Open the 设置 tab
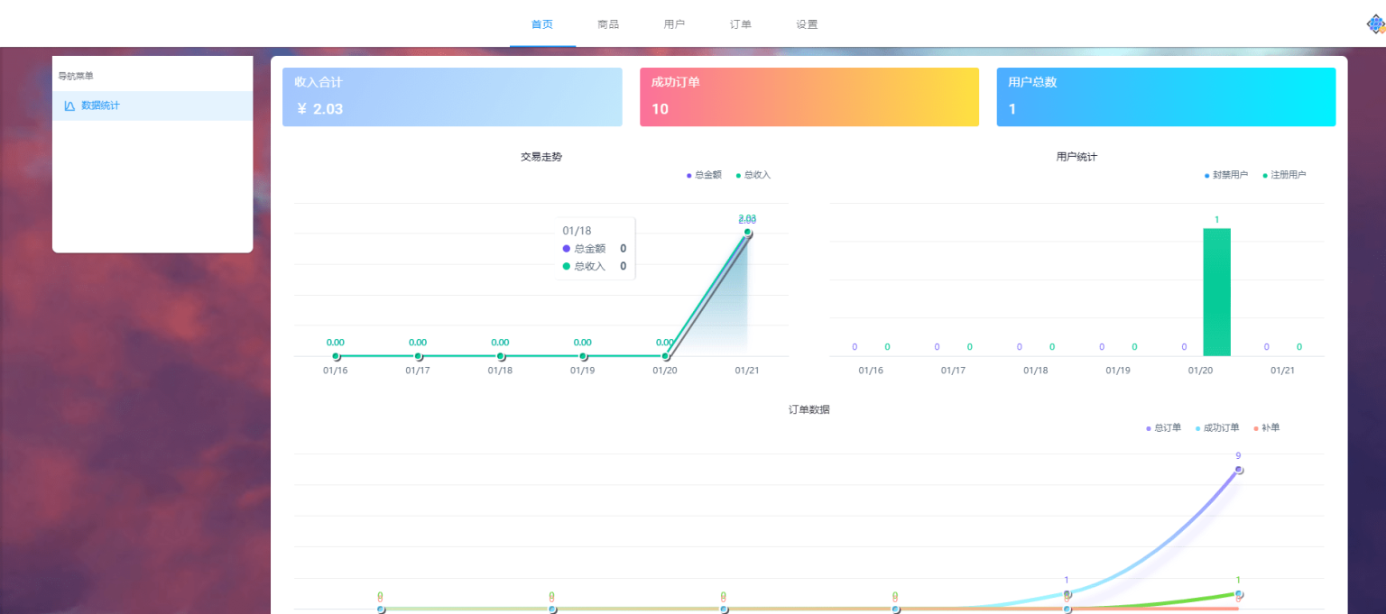The height and width of the screenshot is (614, 1386). pos(806,23)
